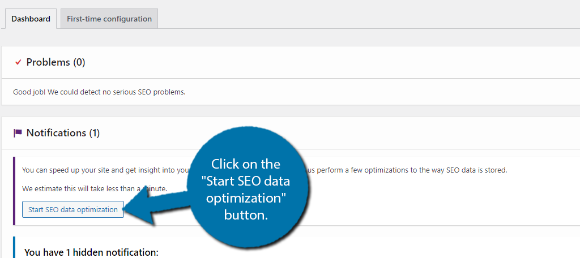Screen dimensions: 580x258
Task: Select the "Good job!" no SEO problems message
Action: click(99, 92)
